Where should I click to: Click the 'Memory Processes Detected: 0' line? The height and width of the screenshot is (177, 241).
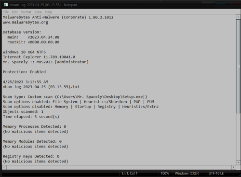[x=34, y=126]
